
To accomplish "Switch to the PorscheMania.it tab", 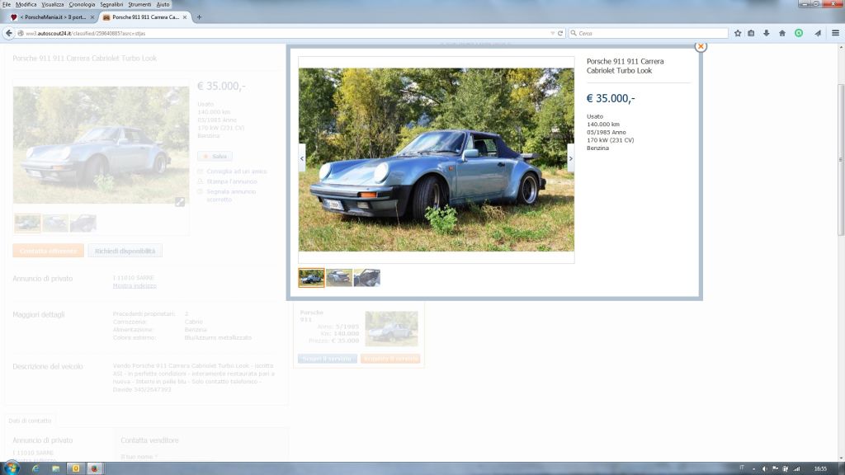I will (52, 17).
